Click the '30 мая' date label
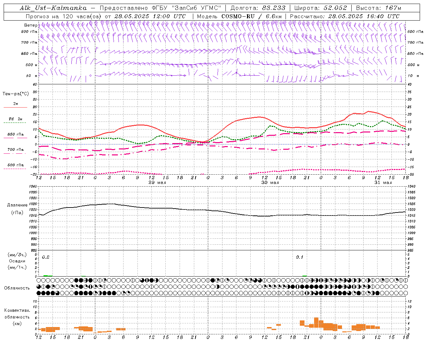The width and height of the screenshot is (425, 340). point(270,183)
